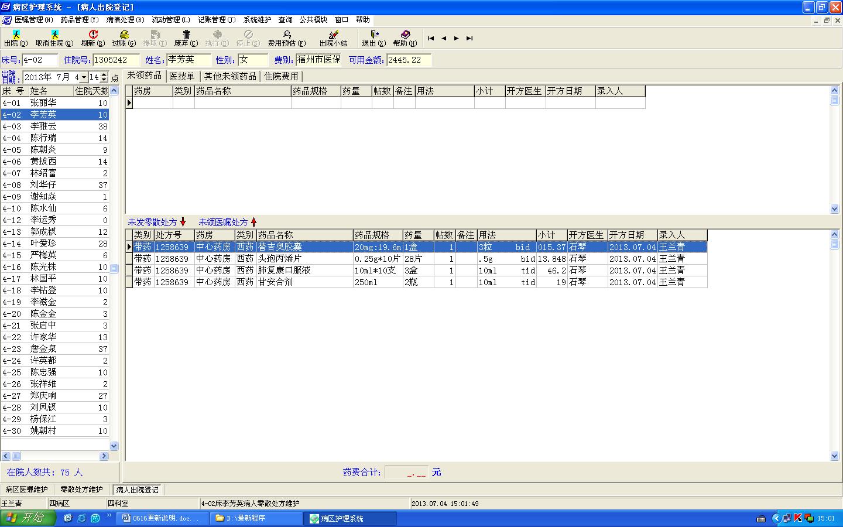Click Internet Explorer quick launch icon

pyautogui.click(x=81, y=518)
